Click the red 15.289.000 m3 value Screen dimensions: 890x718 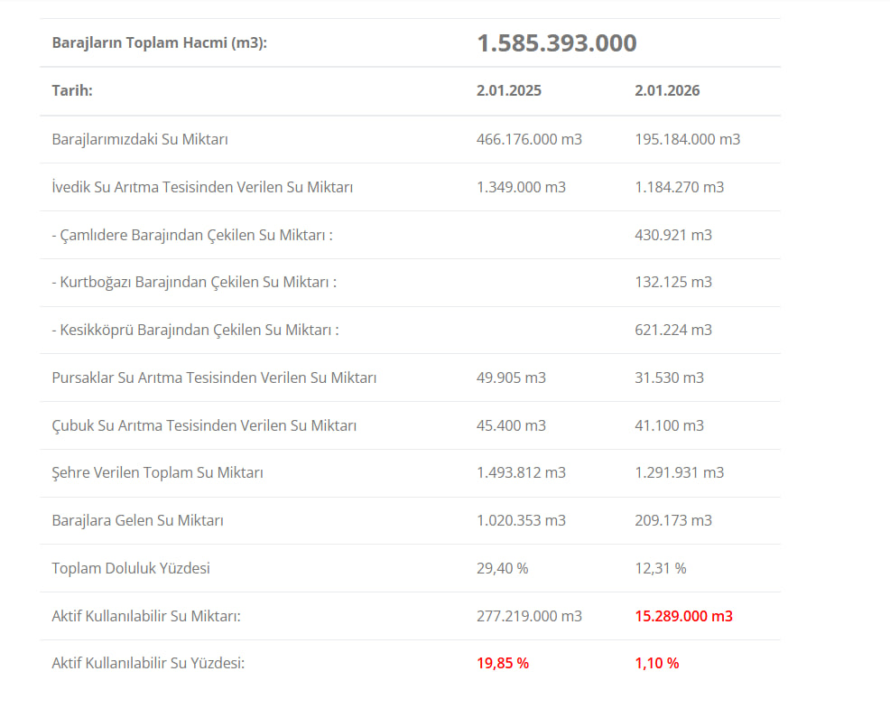point(683,616)
